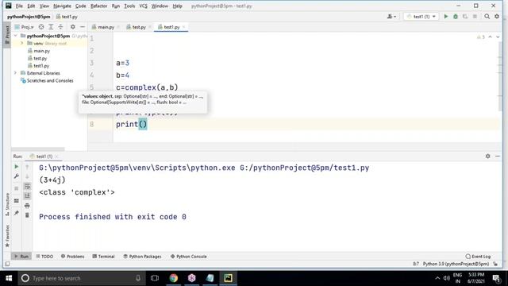Open the Edit menu

click(x=31, y=6)
